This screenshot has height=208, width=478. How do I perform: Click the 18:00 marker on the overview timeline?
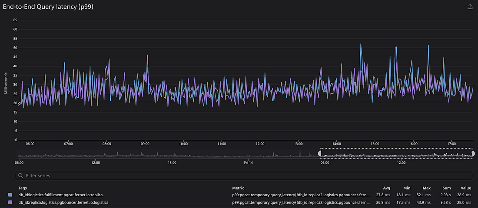[x=172, y=163]
